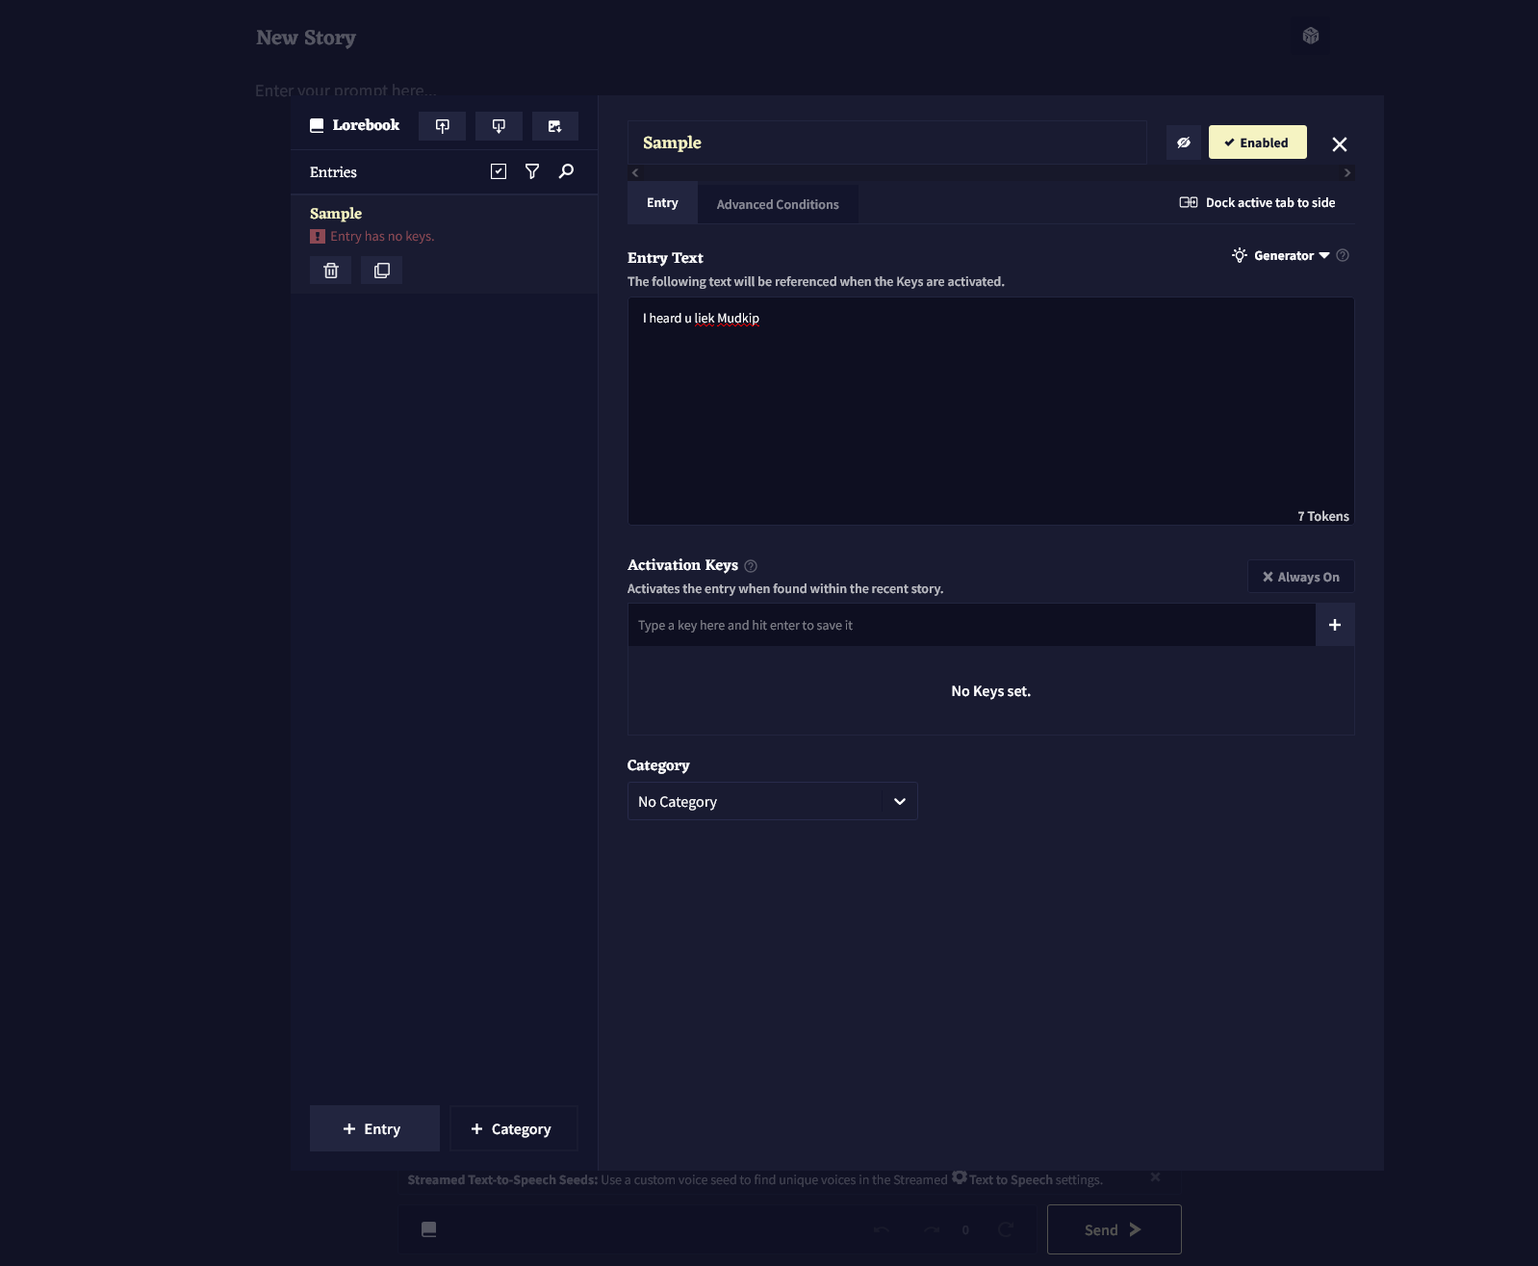The width and height of the screenshot is (1538, 1266).
Task: Click inside the Entry Text area
Action: coord(990,411)
